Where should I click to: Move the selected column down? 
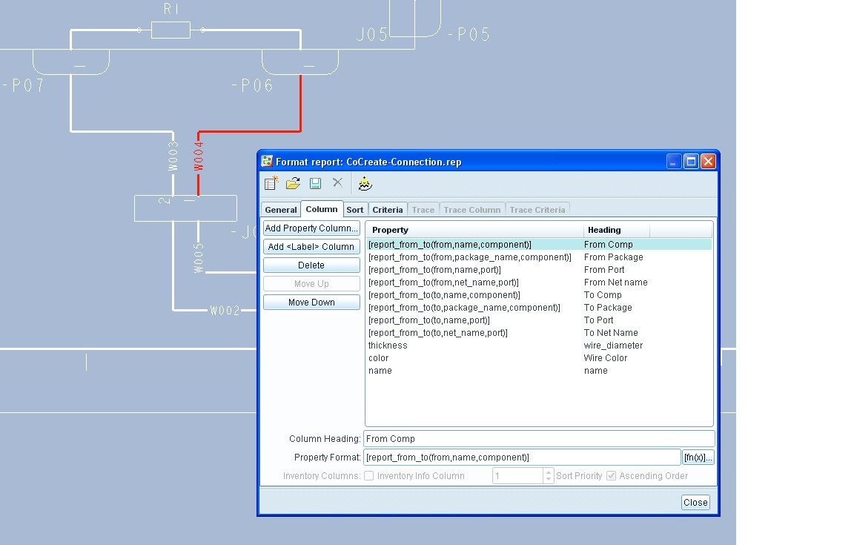point(311,303)
